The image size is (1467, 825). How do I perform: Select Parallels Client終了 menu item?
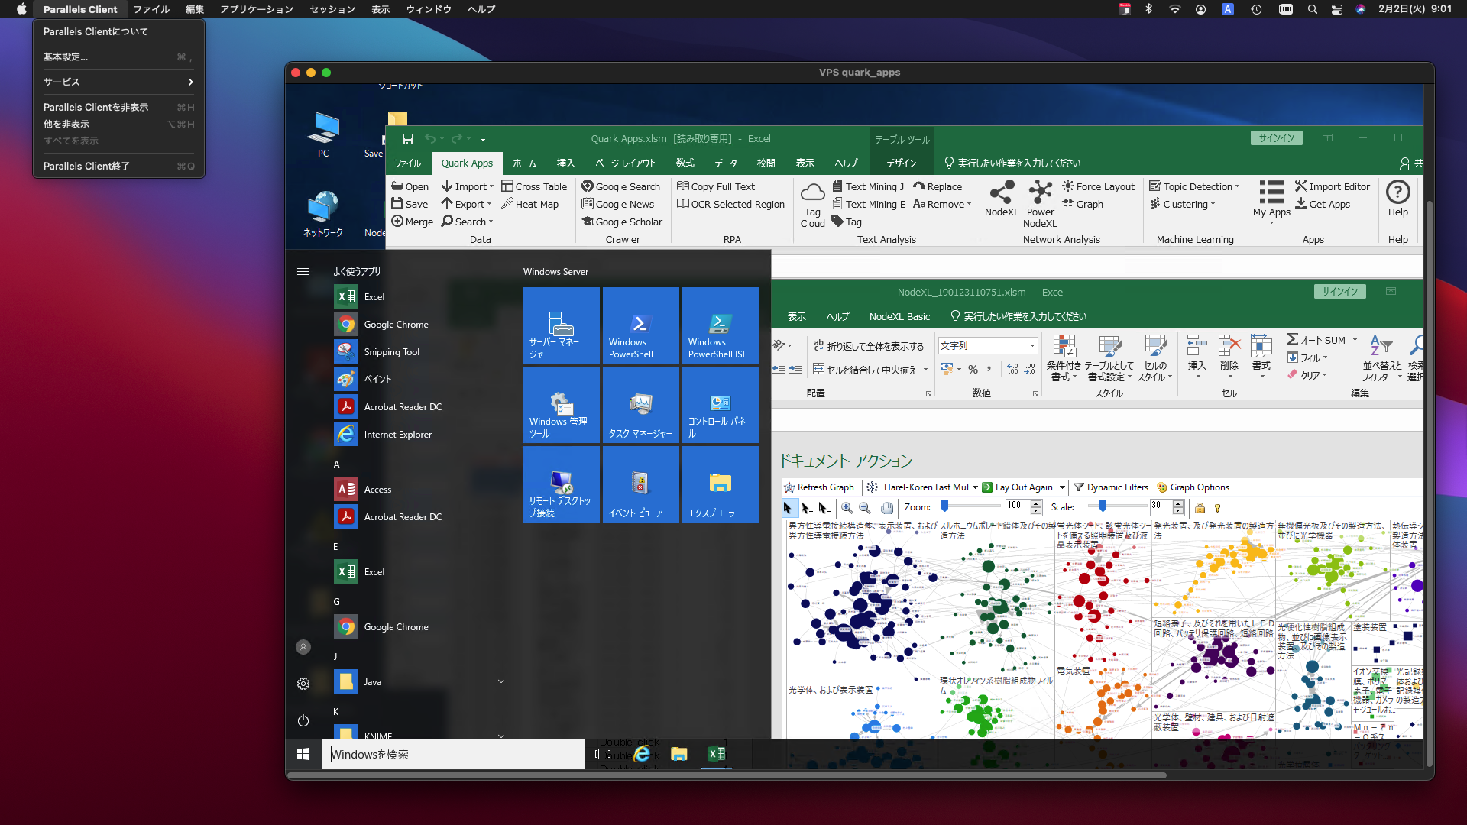pos(86,166)
